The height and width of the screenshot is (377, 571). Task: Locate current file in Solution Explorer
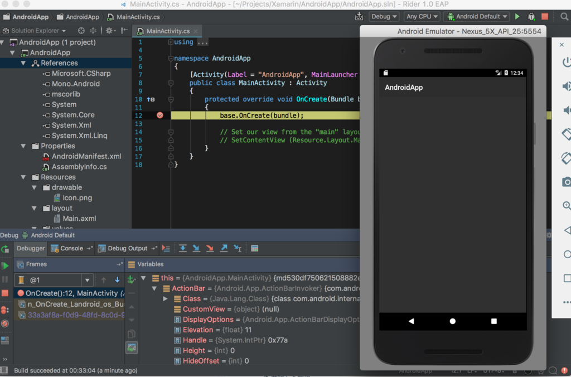tap(81, 31)
